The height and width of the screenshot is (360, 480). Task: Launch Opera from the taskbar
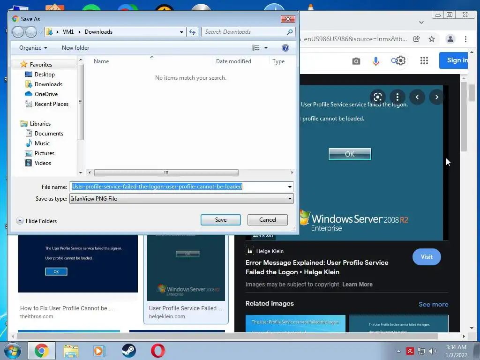point(157,351)
